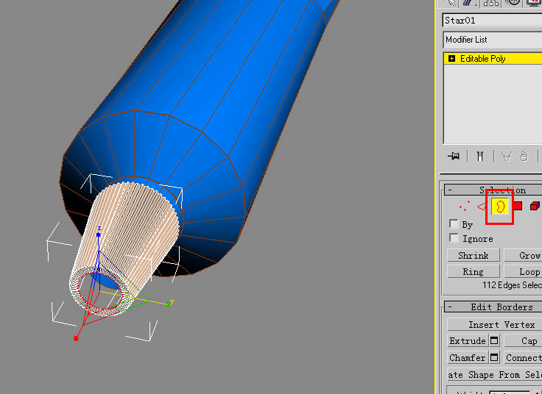Open the Modify panel tab
This screenshot has width=542, height=394.
click(x=470, y=3)
